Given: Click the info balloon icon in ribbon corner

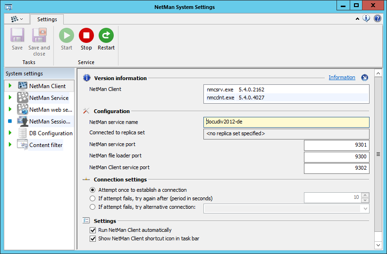Looking at the screenshot, I should (366, 18).
